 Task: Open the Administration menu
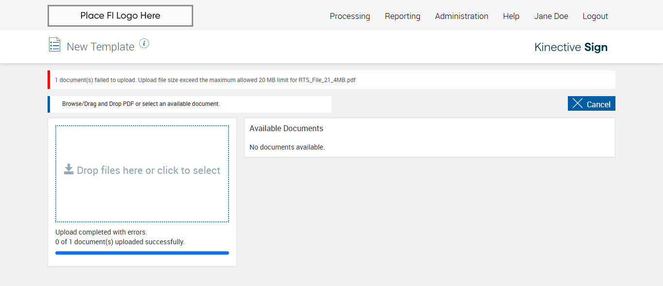pyautogui.click(x=462, y=16)
